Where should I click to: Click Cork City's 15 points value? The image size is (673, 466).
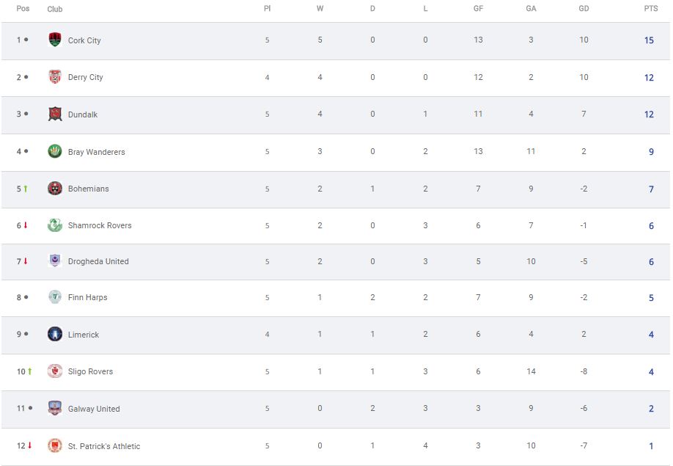click(649, 40)
